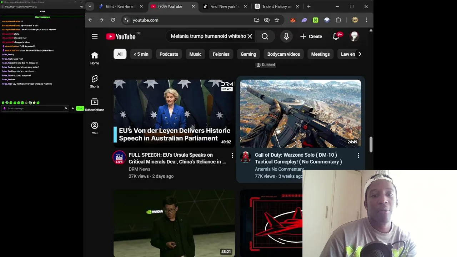457x257 pixels.
Task: Open more options for the Warzone video
Action: [358, 155]
